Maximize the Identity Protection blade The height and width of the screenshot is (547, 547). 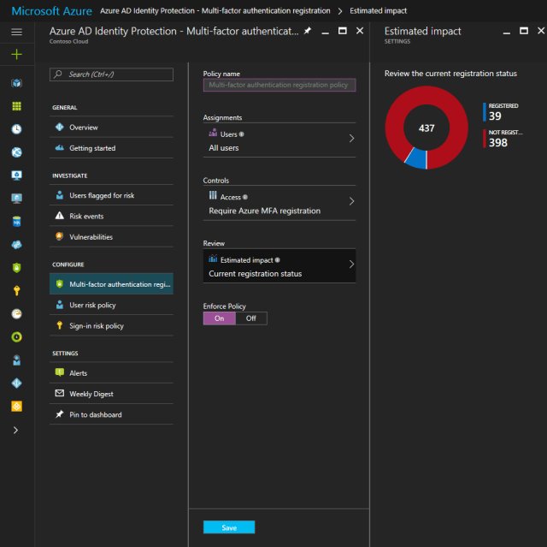pos(343,31)
